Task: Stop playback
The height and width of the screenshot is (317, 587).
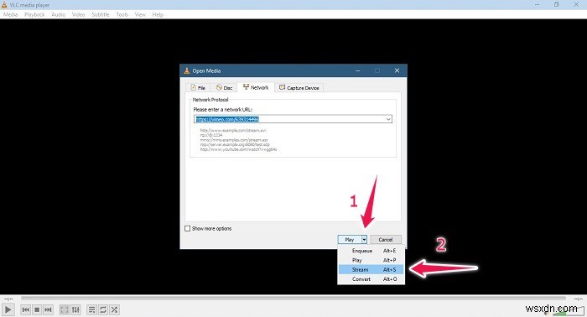Action: 37,309
